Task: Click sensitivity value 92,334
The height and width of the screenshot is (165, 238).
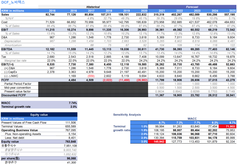Action: (x=230, y=142)
